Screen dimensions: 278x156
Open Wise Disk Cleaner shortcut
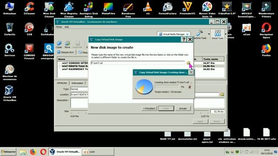[49, 10]
